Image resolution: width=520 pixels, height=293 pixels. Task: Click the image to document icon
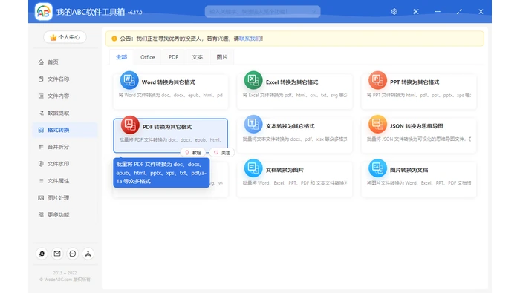point(377,168)
